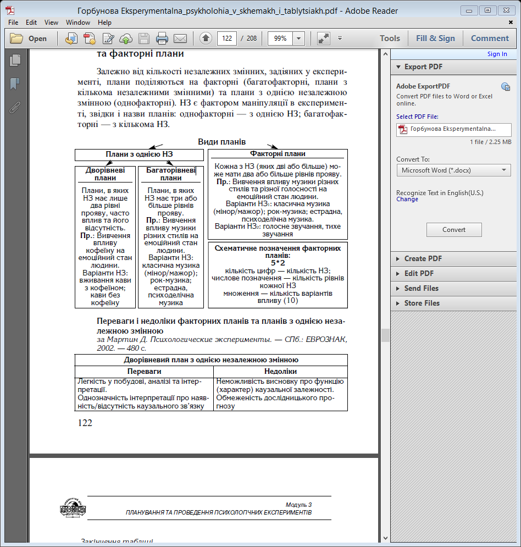Open the zoom level dropdown arrow
The image size is (521, 547).
coord(298,38)
